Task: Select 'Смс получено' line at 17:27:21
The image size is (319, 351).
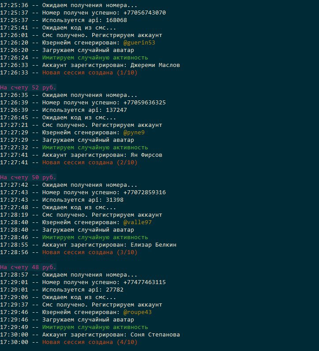Action: click(102, 125)
